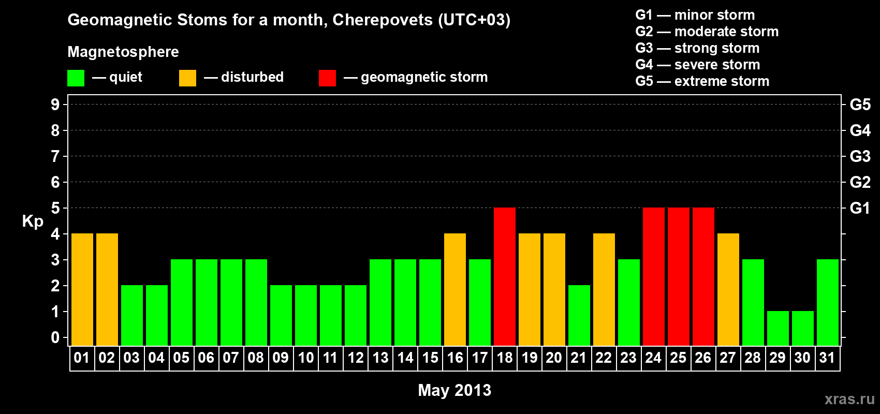Click the 'G5 — extreme storm' legend line
Screen dimensions: 880x414
click(x=702, y=81)
